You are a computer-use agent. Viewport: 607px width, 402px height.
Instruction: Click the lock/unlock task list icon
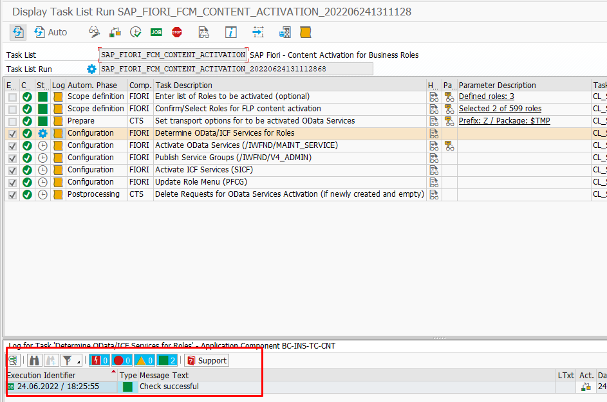(115, 32)
